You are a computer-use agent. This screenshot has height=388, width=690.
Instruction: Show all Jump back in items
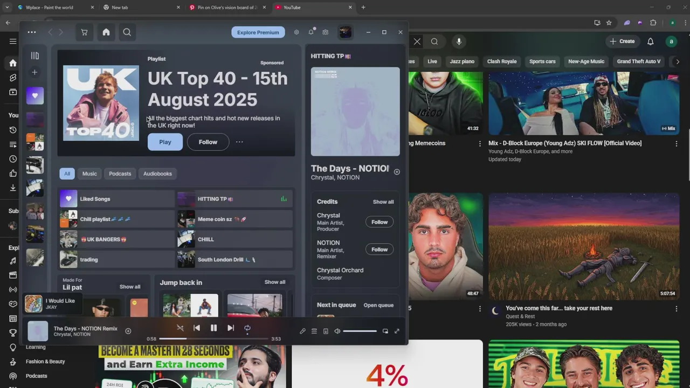275,282
